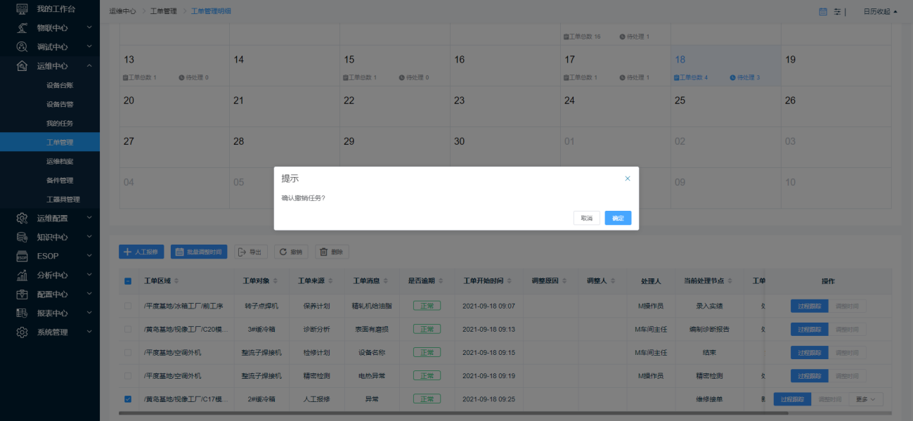Select 备件管理 from the sidebar submenu

click(x=60, y=181)
